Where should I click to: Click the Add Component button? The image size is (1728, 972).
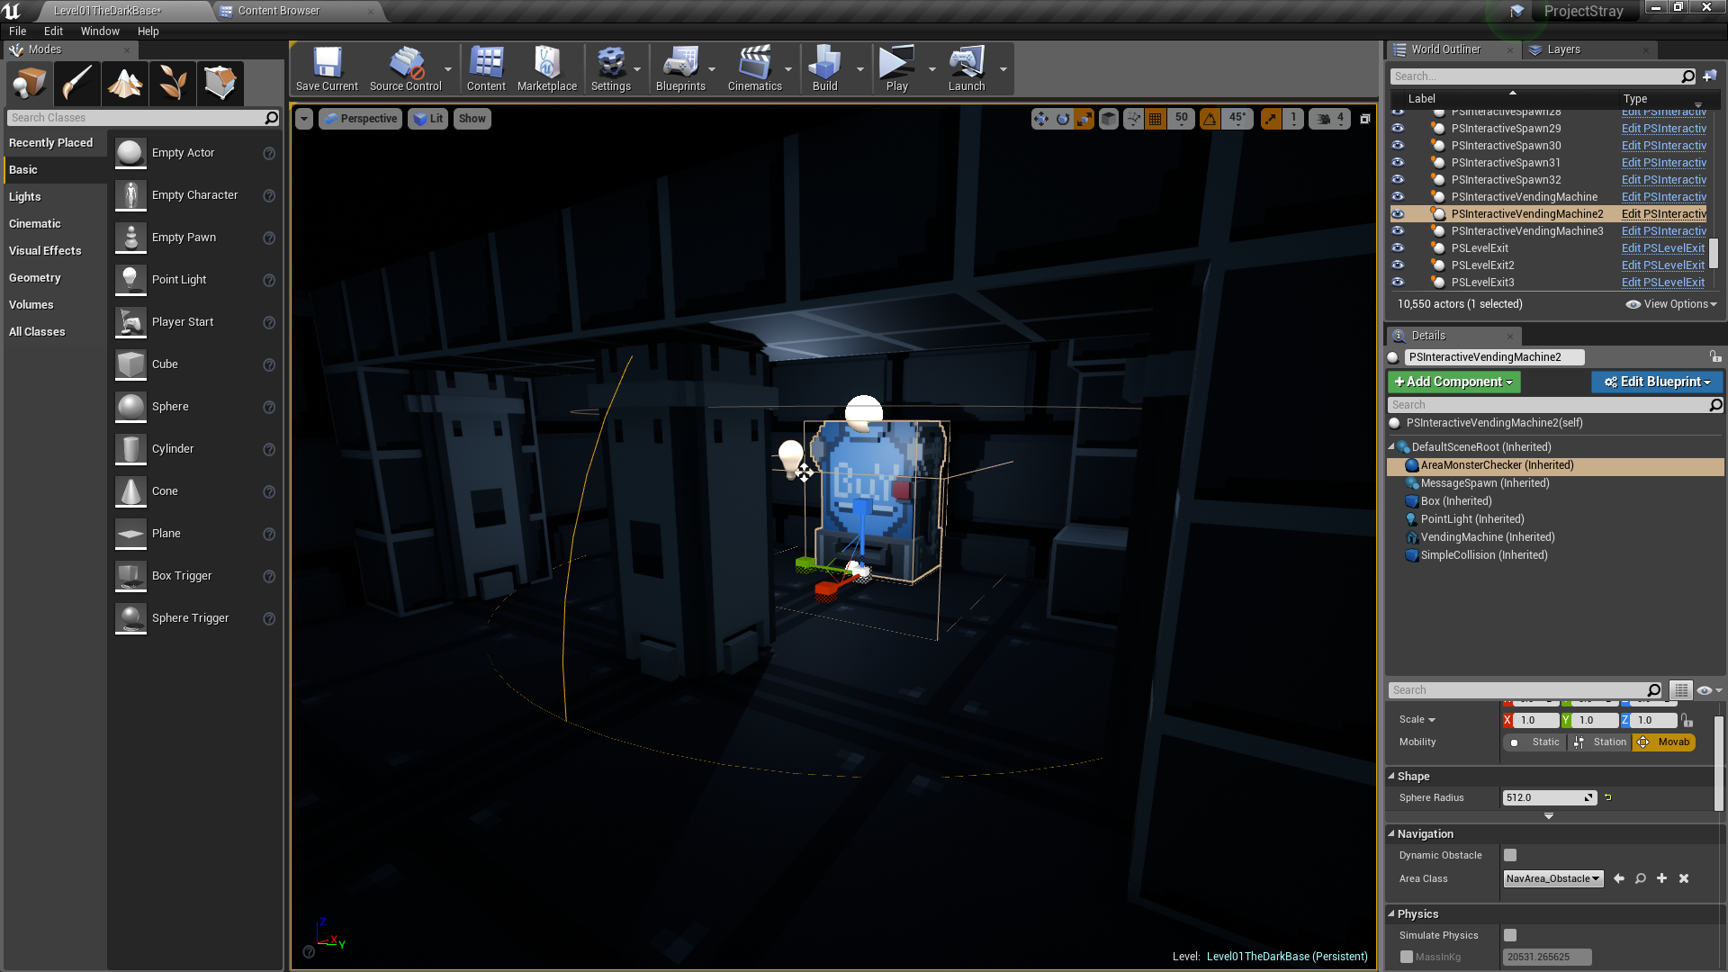(1453, 382)
